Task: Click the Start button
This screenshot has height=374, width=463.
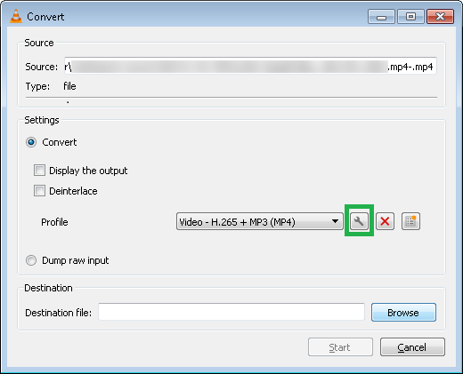Action: tap(340, 347)
